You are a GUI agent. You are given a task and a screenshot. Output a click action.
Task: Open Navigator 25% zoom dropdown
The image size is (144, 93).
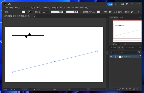click(121, 44)
